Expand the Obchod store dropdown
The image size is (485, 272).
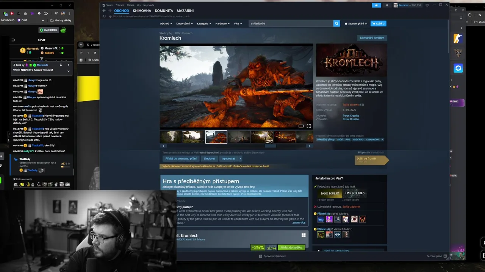coord(166,23)
